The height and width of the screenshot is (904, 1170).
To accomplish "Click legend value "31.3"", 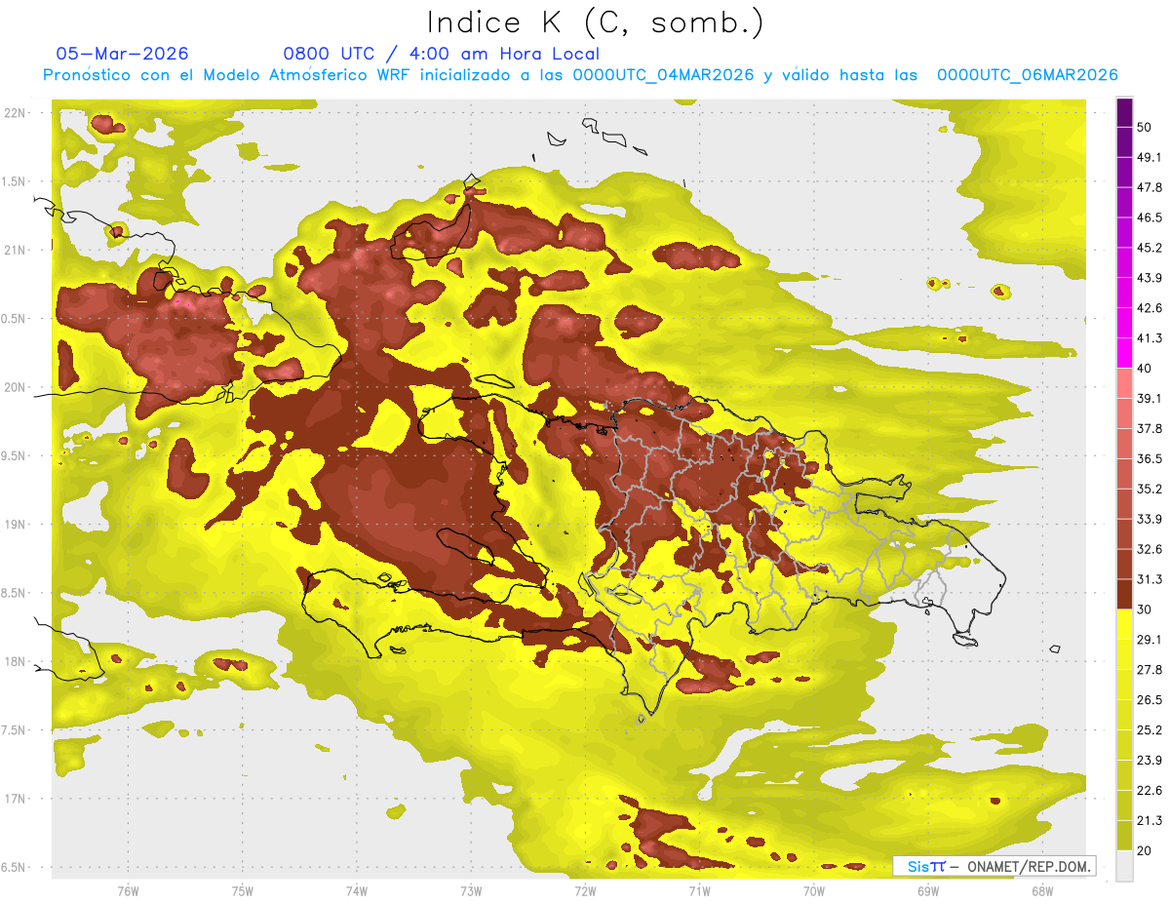I will (x=1149, y=579).
